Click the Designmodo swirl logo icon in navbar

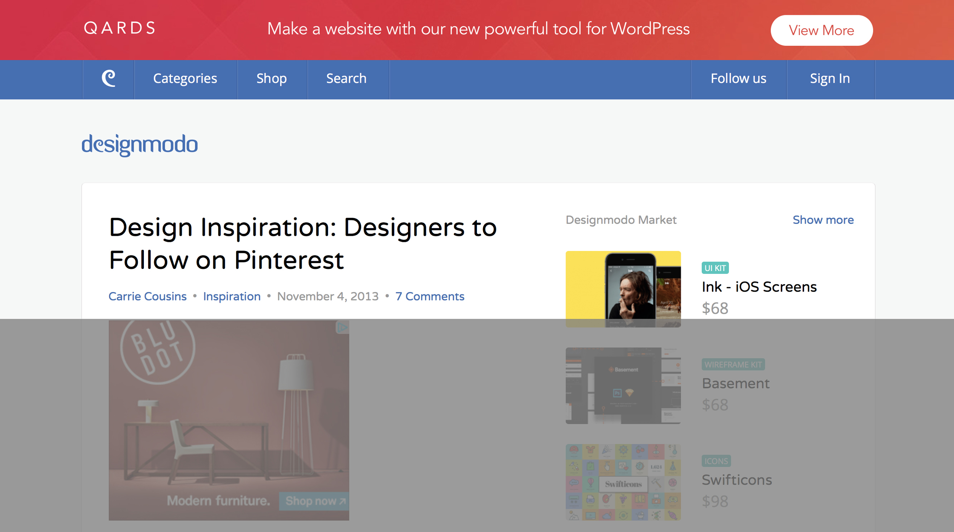point(109,78)
